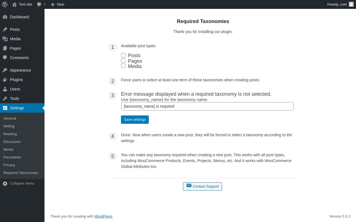Check the Pages post type checkbox
The image size is (356, 222).
click(123, 60)
